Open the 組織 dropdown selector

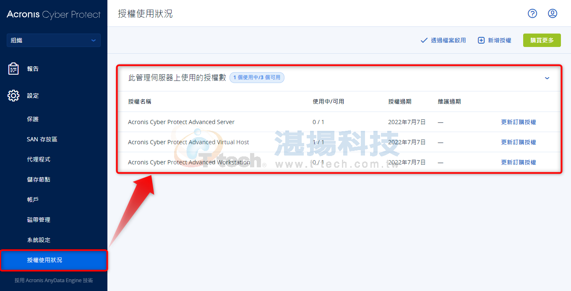(x=54, y=40)
